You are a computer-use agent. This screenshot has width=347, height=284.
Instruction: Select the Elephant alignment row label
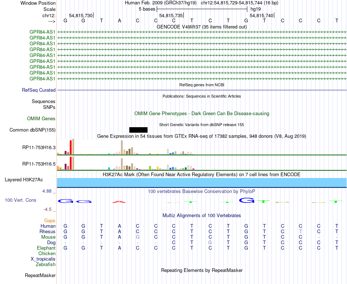coord(46,248)
